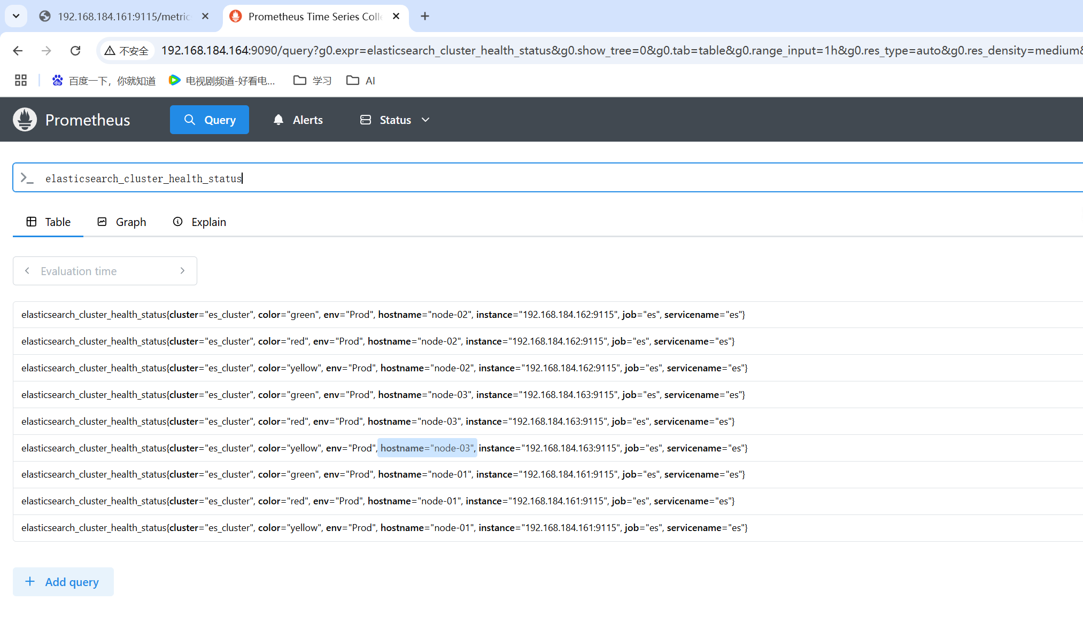Image resolution: width=1083 pixels, height=632 pixels.
Task: Open the 学习 bookmarks folder
Action: [313, 80]
